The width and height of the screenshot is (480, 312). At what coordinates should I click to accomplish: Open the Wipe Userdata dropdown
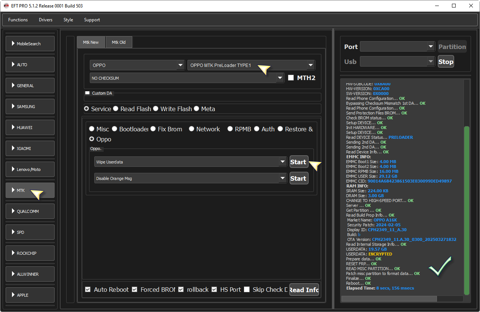click(x=191, y=162)
